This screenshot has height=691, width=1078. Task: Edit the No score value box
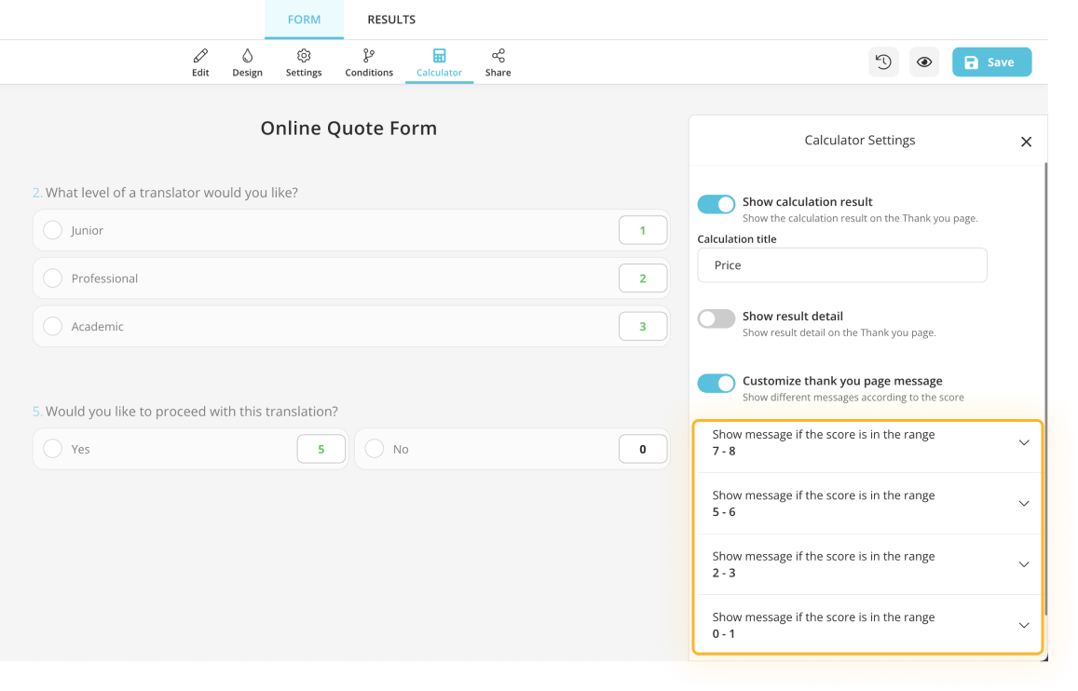point(643,449)
